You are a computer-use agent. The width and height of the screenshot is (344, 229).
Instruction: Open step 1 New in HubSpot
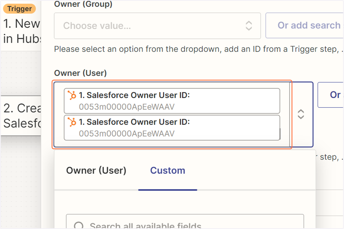tap(21, 31)
